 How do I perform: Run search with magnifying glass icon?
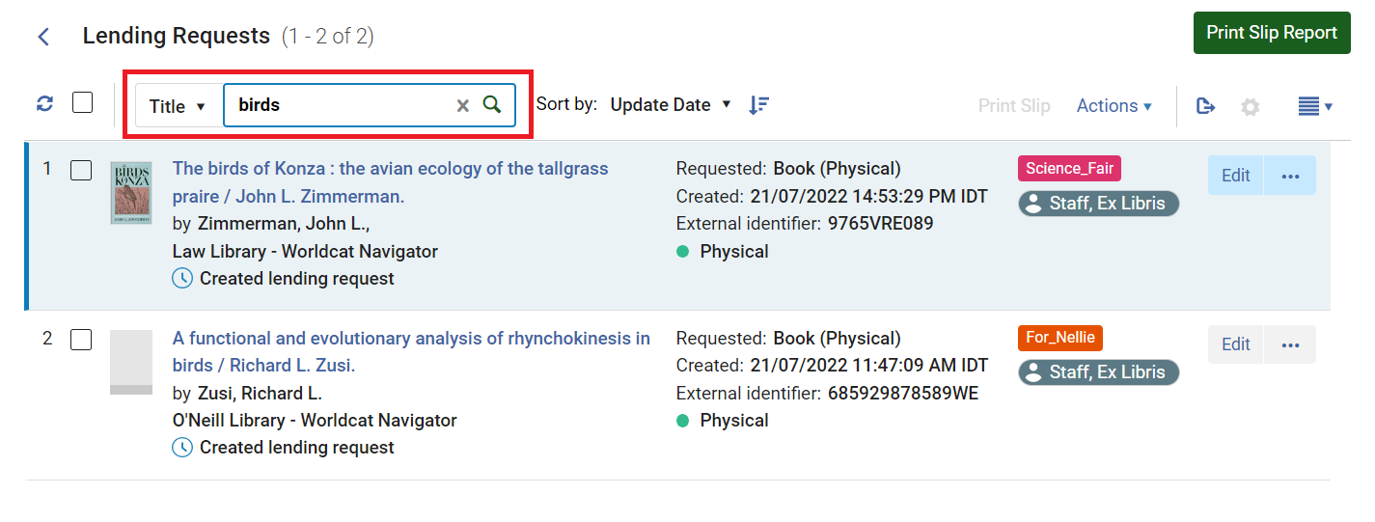point(492,104)
